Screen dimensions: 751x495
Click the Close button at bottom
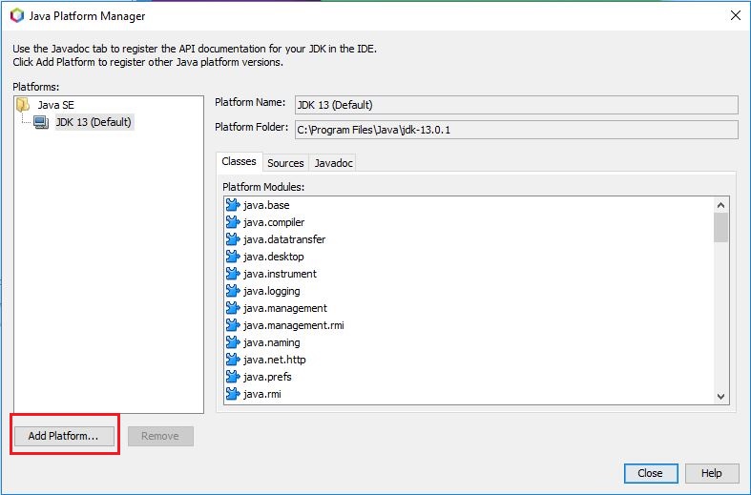click(x=651, y=473)
